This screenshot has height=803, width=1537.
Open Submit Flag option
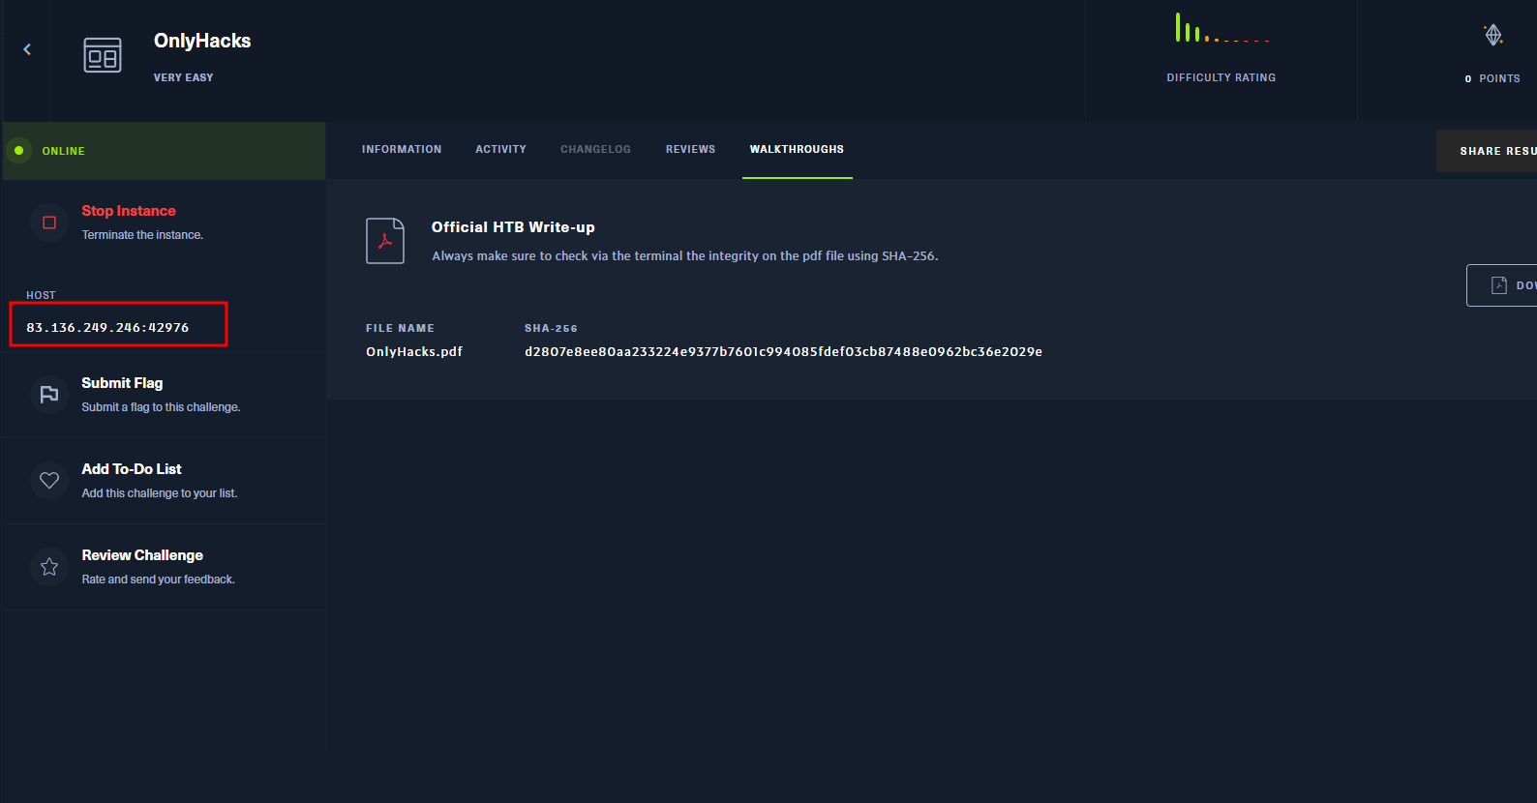(x=122, y=383)
